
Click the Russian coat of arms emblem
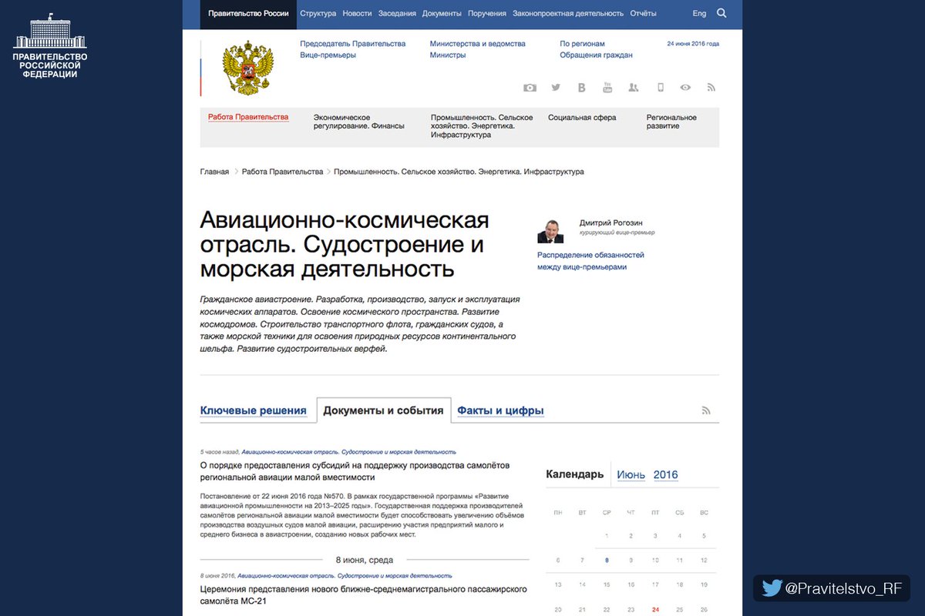(x=248, y=68)
